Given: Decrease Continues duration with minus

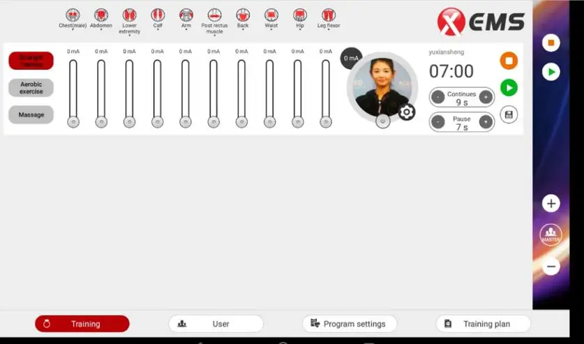Looking at the screenshot, I should pos(438,98).
